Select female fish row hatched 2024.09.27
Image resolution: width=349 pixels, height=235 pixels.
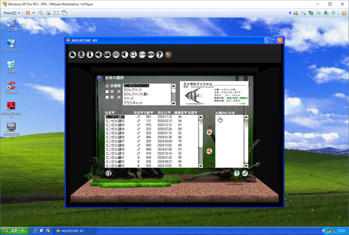(x=152, y=162)
